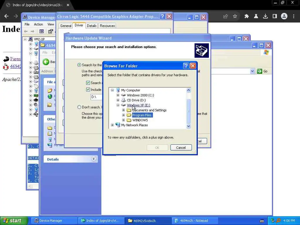
Task: Expand Windows 2000 (C:) drive node
Action: click(x=118, y=95)
